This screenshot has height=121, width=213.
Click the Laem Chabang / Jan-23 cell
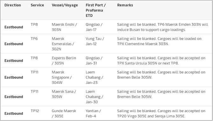[x=94, y=77]
